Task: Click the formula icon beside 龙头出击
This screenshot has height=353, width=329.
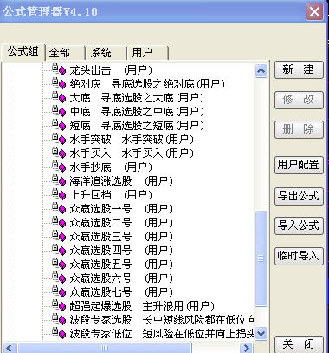Action: [x=59, y=69]
